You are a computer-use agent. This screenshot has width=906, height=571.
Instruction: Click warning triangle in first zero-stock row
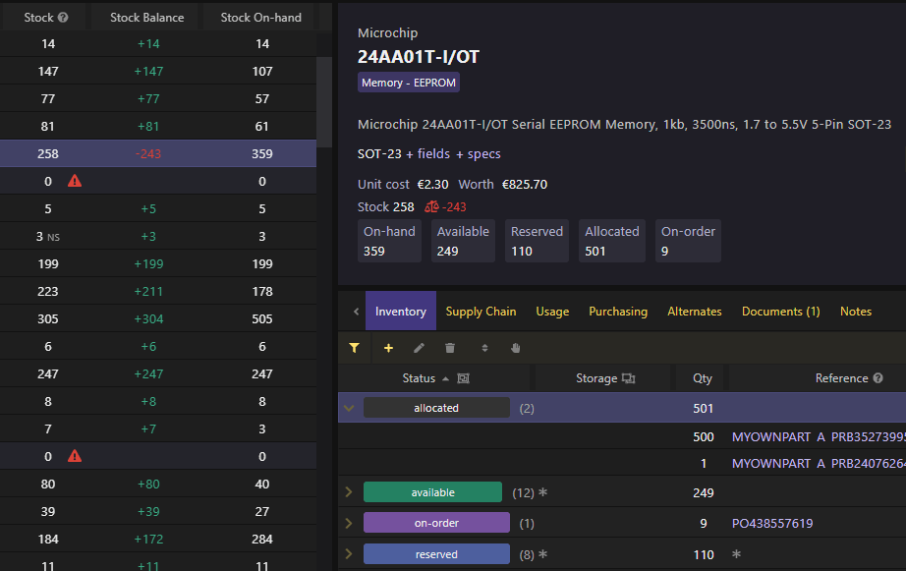75,182
